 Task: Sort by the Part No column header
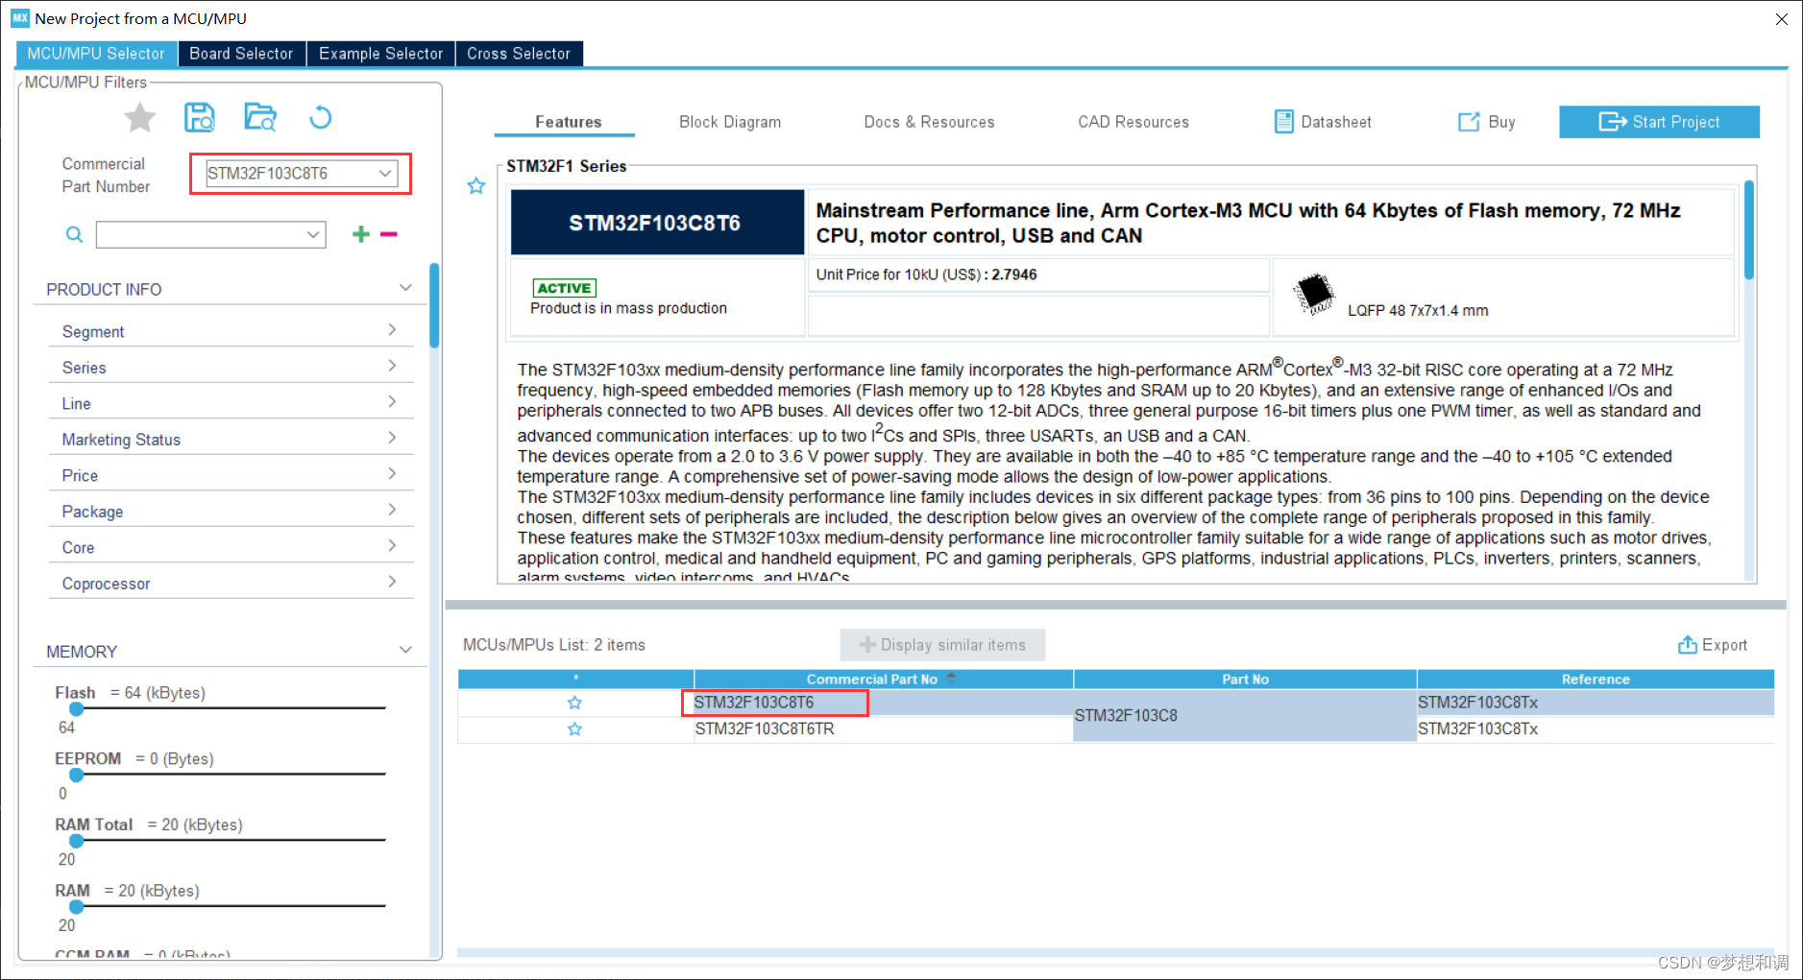(x=1245, y=679)
